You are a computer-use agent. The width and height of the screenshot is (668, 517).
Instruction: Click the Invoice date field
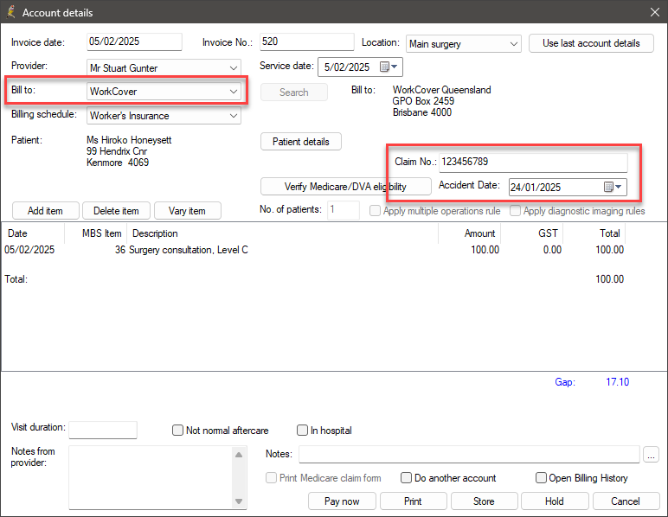point(134,41)
